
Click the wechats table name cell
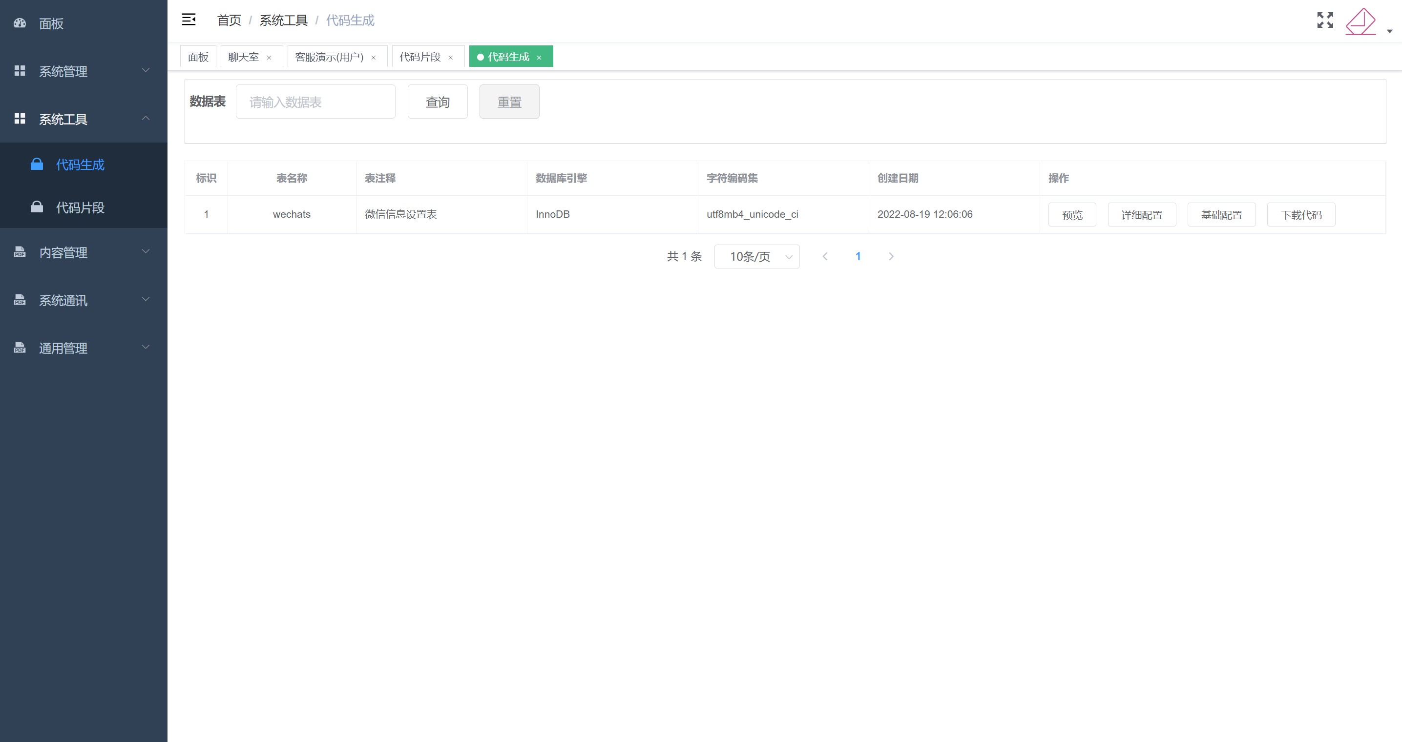click(x=292, y=214)
